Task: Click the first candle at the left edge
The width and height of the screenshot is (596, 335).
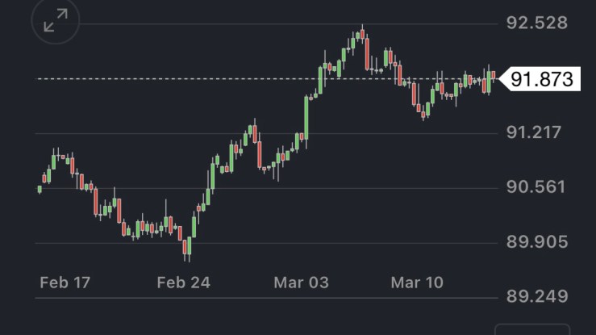Action: pyautogui.click(x=40, y=189)
